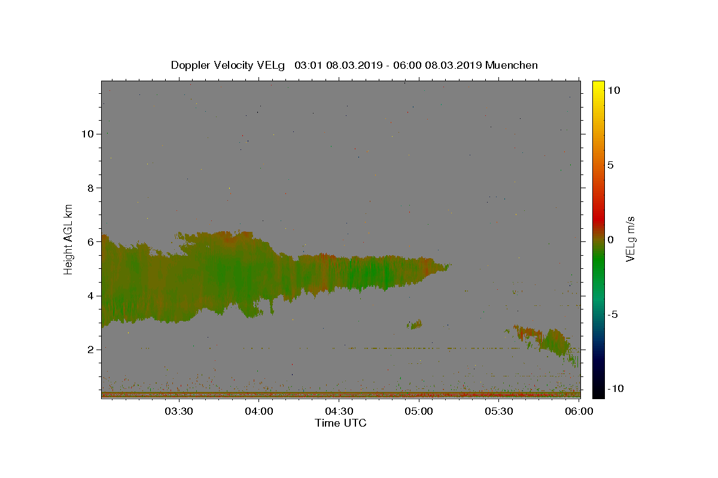Click the "Muenchen" station name in title
718x478 pixels.
(x=512, y=65)
